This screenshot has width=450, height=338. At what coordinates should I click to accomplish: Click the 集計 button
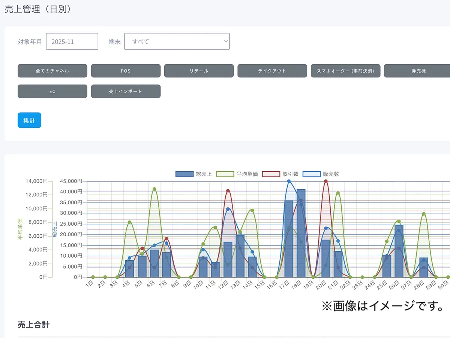click(x=29, y=120)
